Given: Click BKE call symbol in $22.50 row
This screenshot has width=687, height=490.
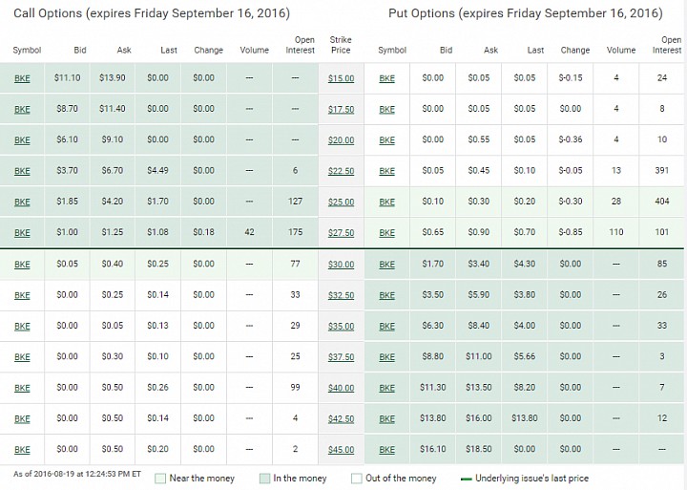Looking at the screenshot, I should point(22,171).
